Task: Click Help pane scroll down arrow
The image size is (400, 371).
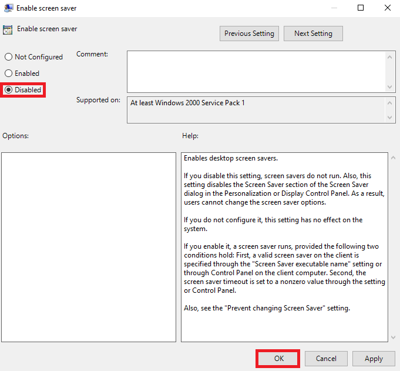Action: 393,337
